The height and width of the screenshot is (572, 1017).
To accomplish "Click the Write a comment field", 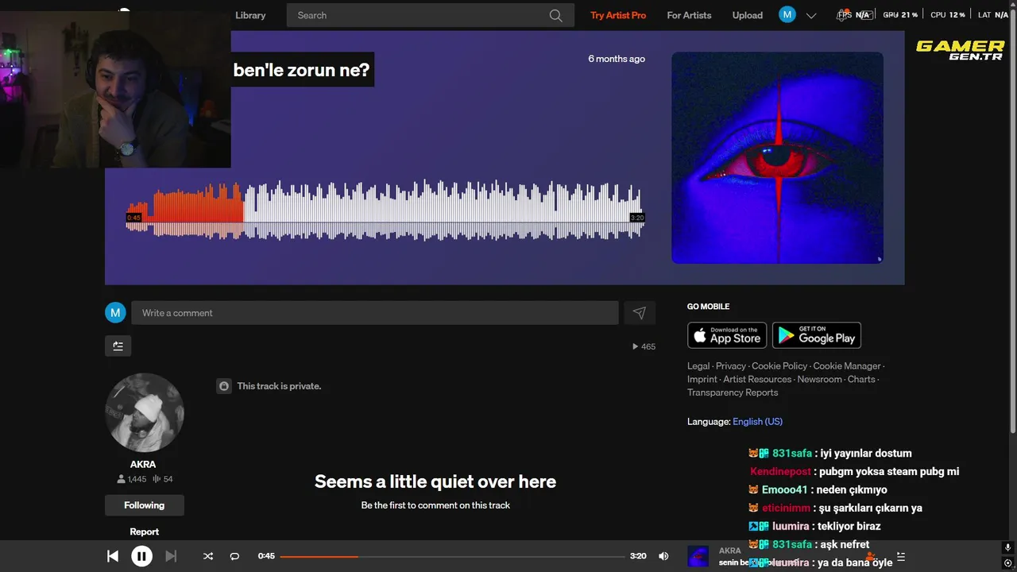I will (375, 313).
